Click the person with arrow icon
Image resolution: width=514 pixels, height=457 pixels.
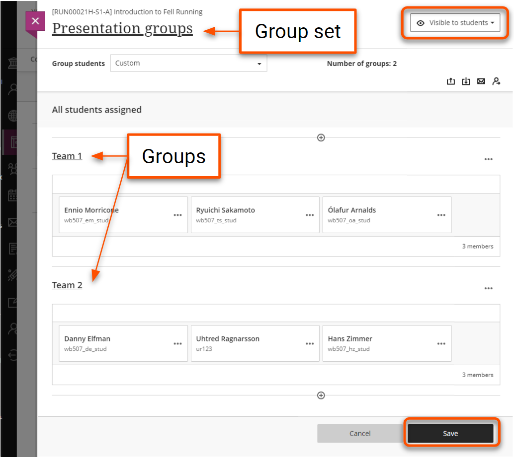tap(496, 81)
